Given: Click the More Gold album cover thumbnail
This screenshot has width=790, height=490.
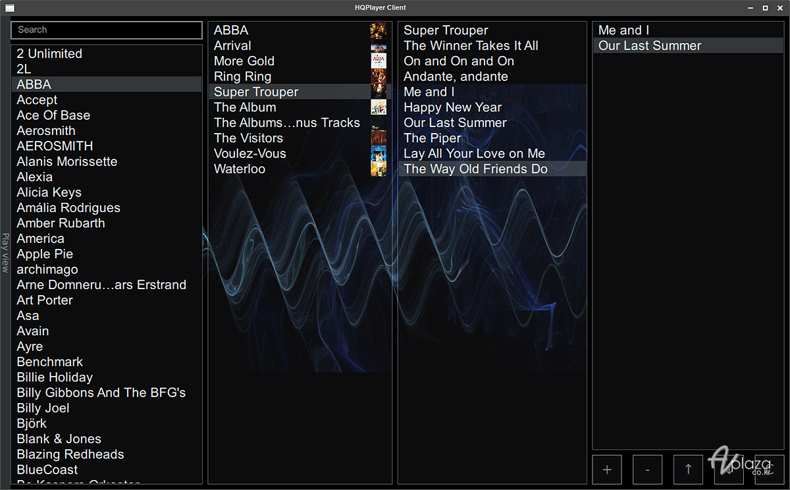Looking at the screenshot, I should 379,61.
